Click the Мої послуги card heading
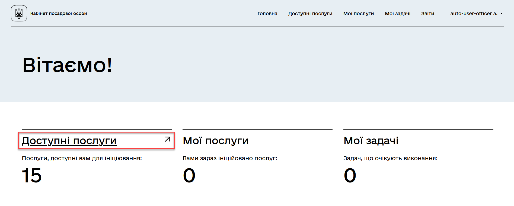 click(215, 141)
